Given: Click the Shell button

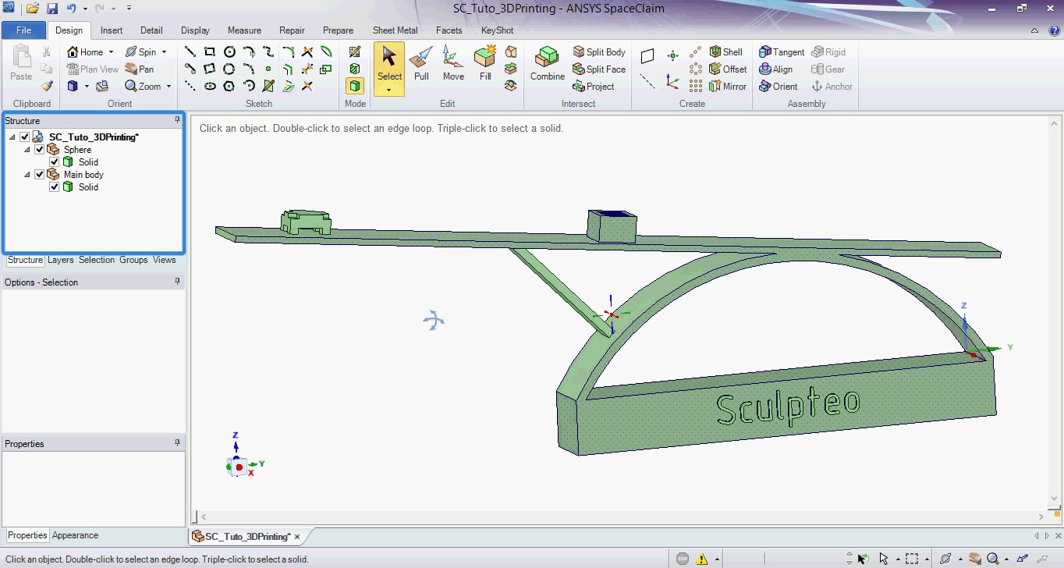Looking at the screenshot, I should [x=725, y=52].
